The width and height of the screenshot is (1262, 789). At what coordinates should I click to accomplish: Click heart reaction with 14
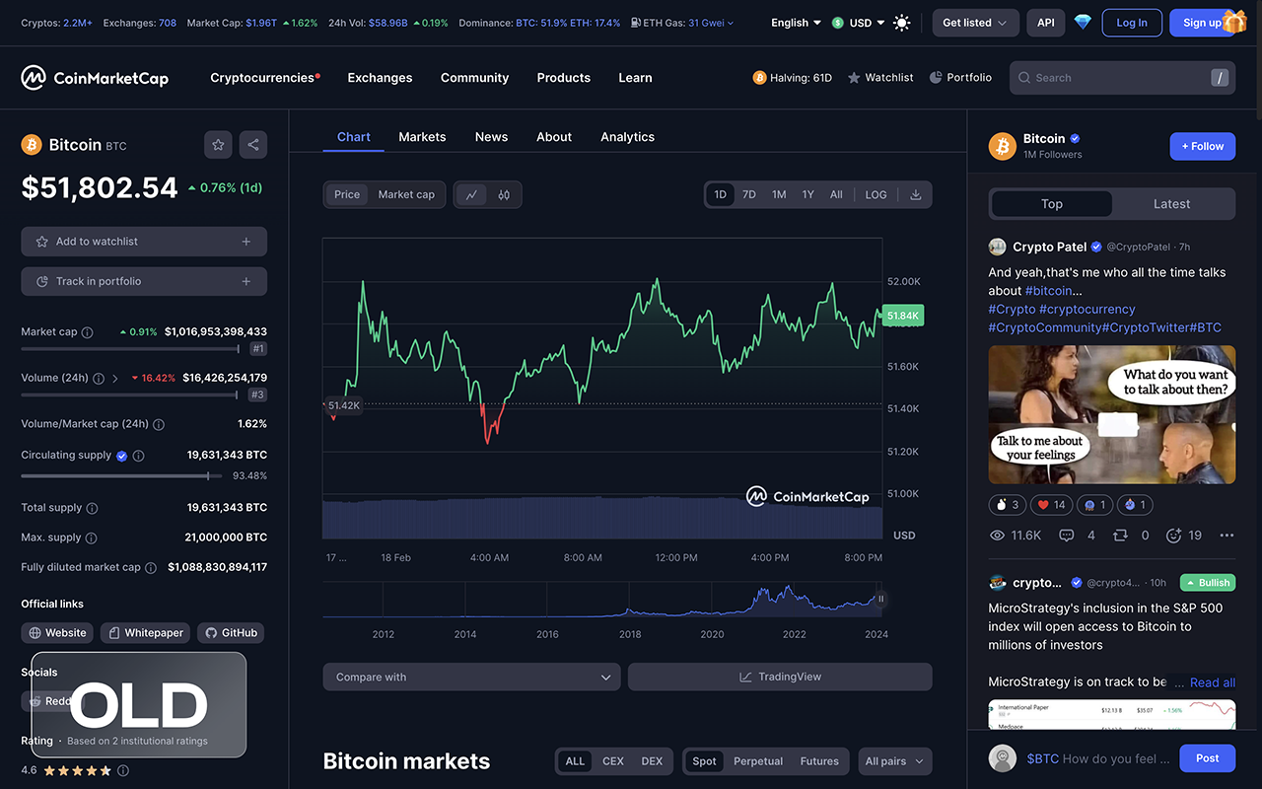[1050, 505]
